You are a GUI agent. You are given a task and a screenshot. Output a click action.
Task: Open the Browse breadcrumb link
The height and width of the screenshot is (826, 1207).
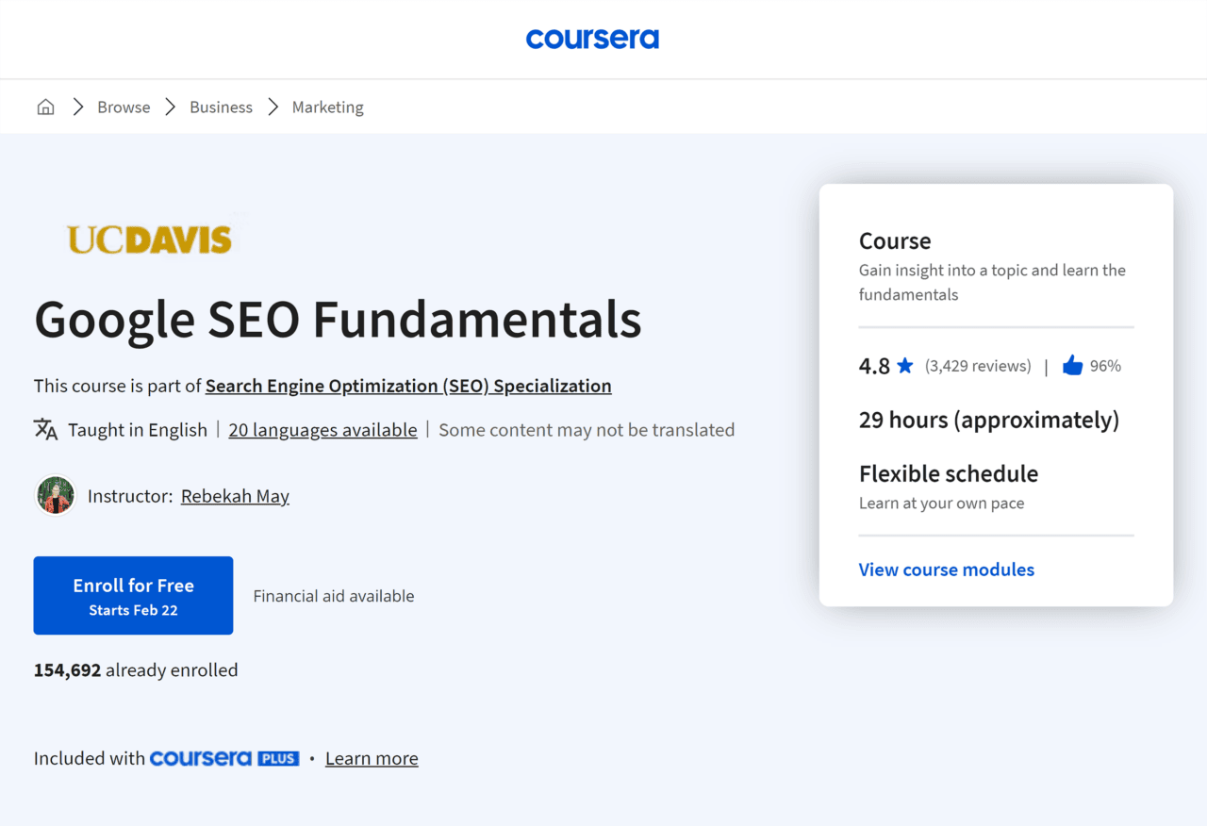(x=124, y=107)
